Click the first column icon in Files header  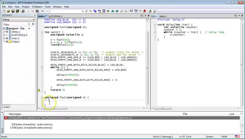click(29, 24)
